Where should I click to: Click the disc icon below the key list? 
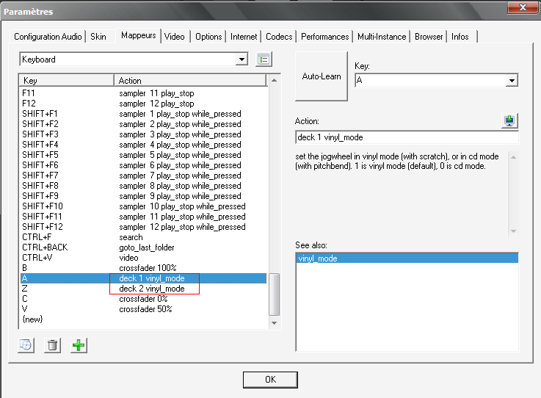(26, 345)
